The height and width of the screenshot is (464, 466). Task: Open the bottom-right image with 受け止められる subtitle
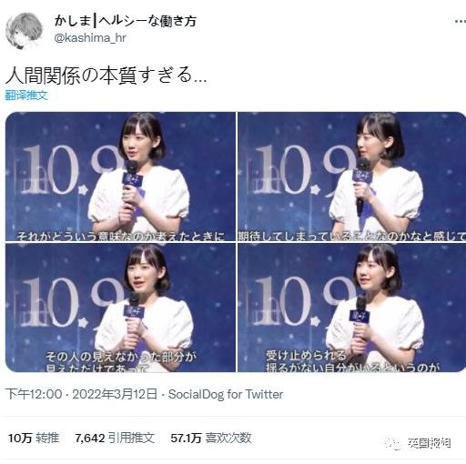(351, 308)
